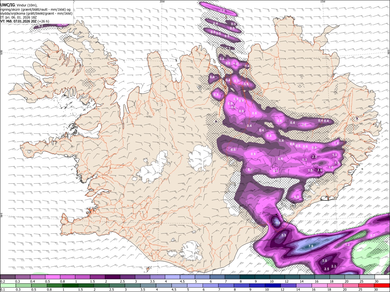Pick the 5 light blue swatch in rain legend
Screen dimensions: 390x292
(x=195, y=285)
